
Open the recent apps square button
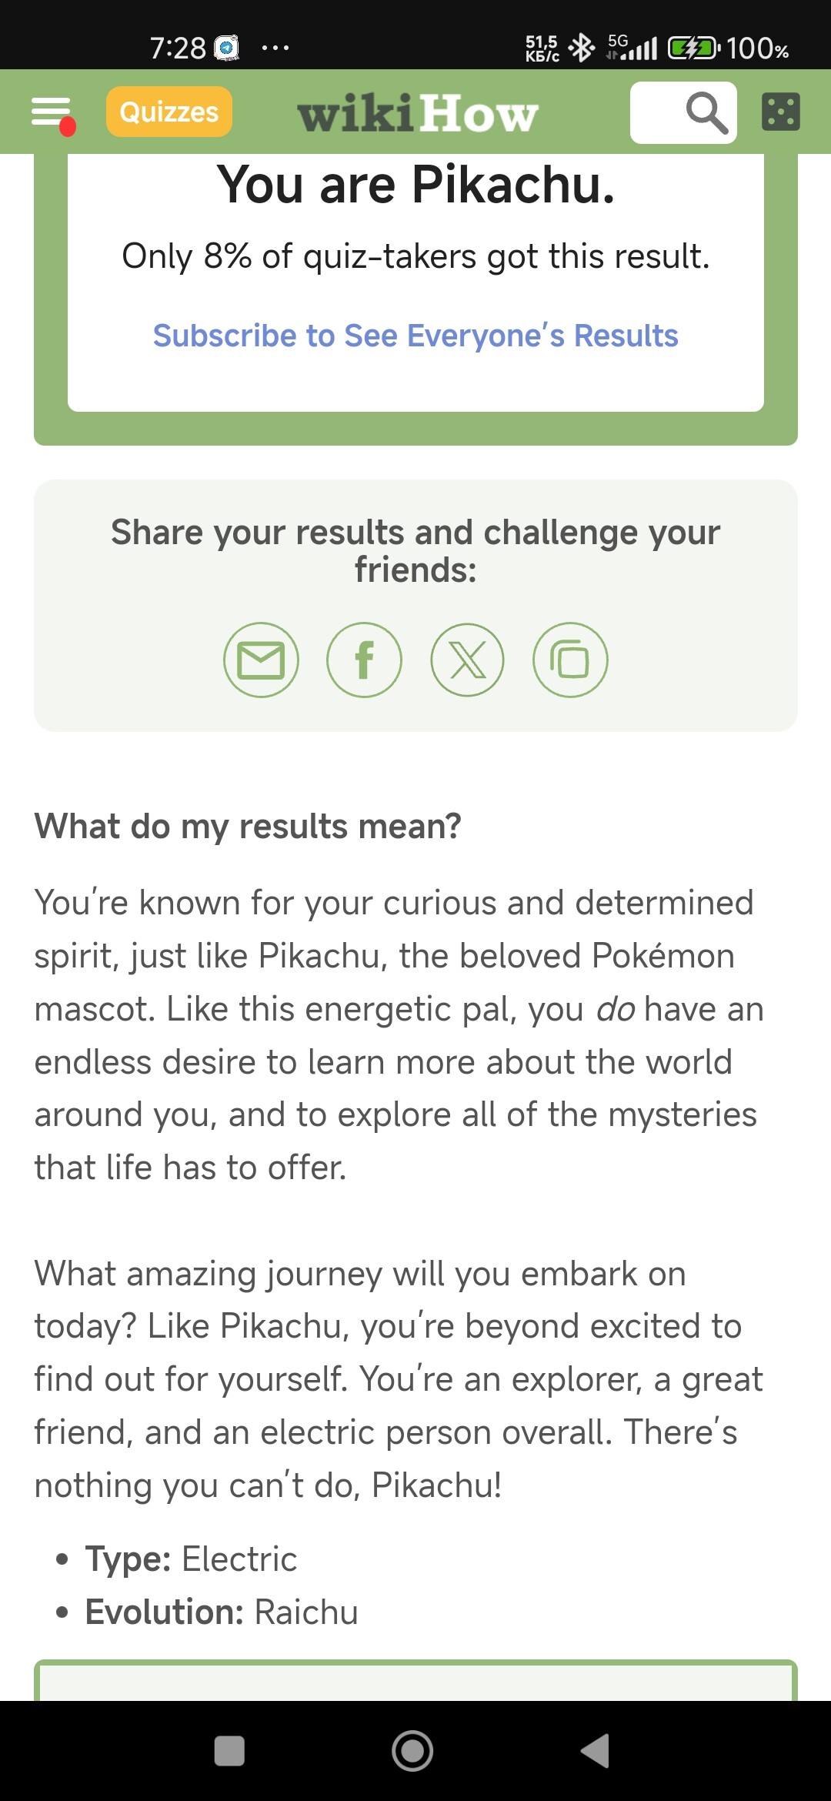coord(229,1751)
